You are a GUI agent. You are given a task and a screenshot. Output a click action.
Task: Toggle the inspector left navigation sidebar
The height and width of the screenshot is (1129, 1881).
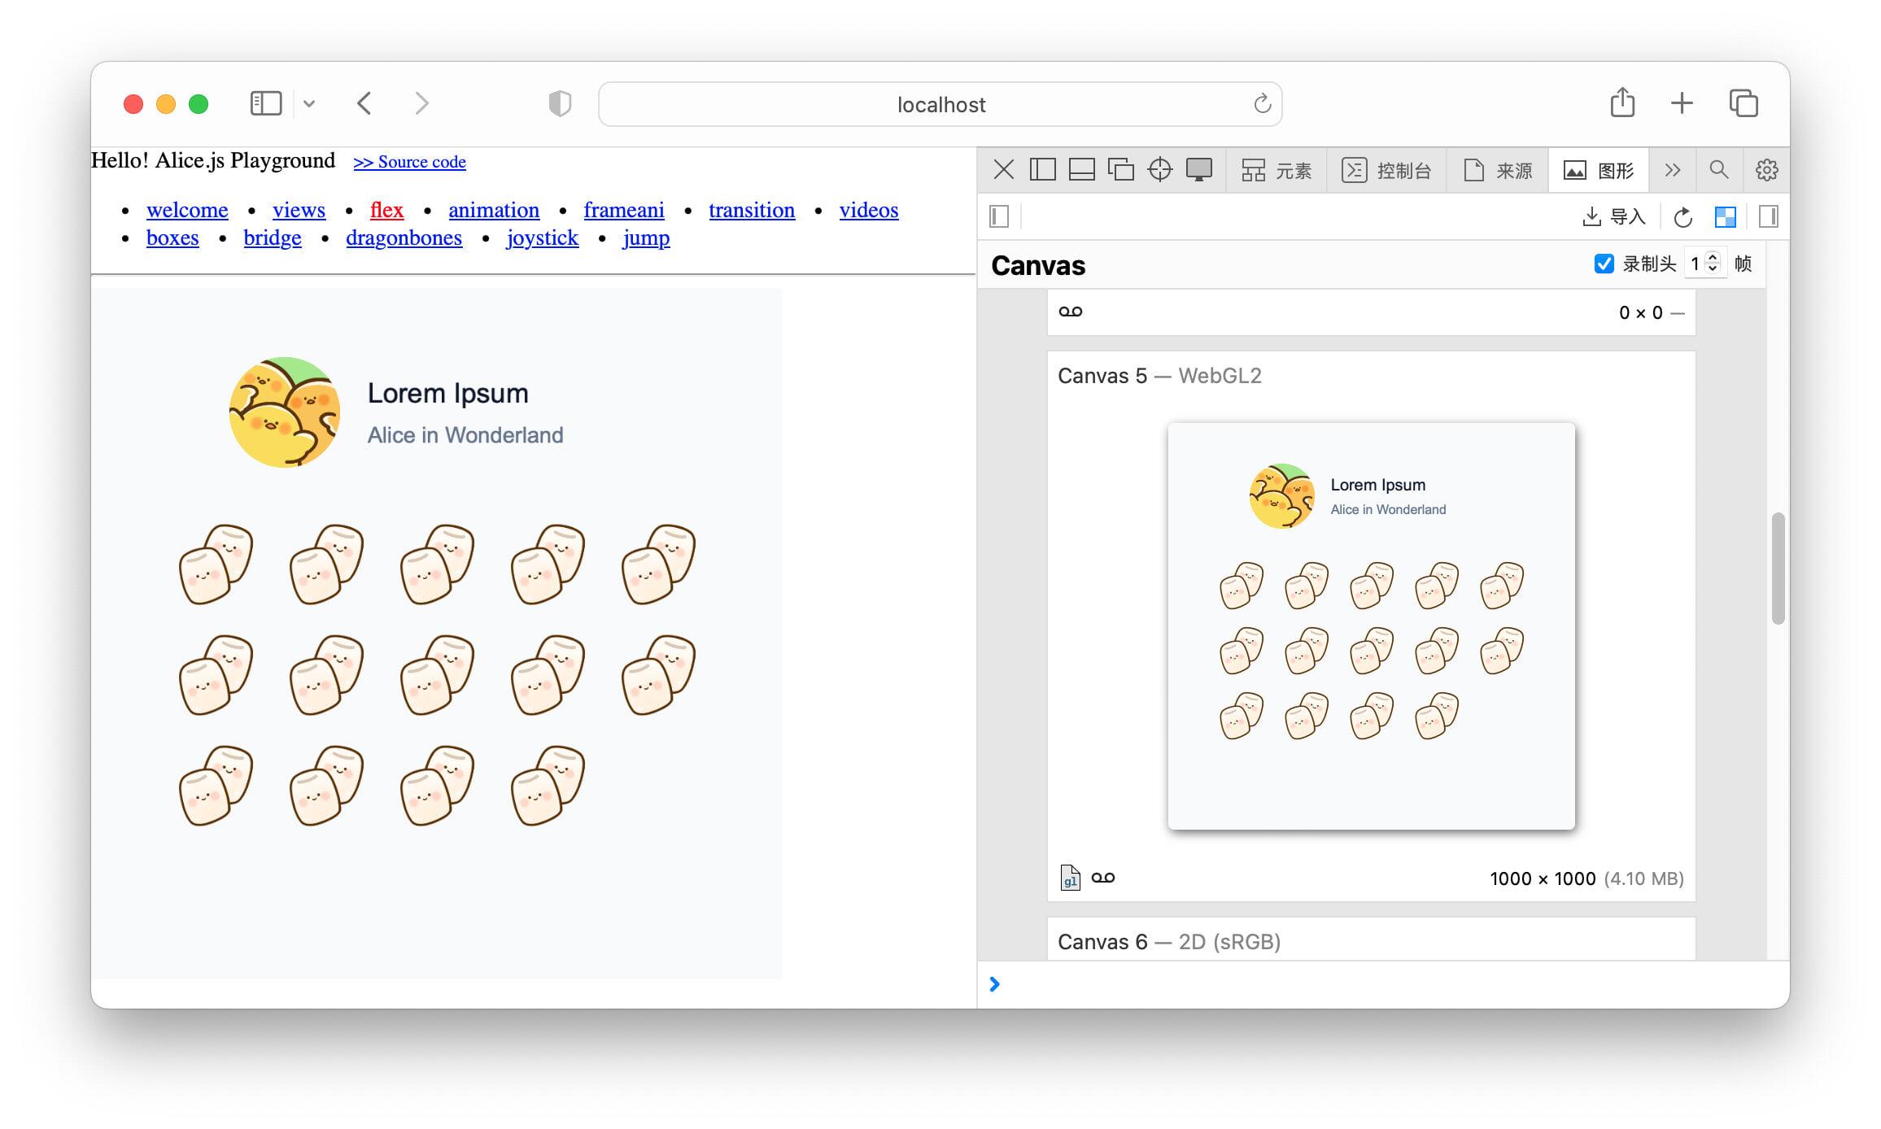pyautogui.click(x=999, y=217)
